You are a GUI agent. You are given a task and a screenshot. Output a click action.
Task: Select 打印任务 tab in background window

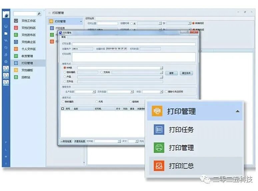(90, 18)
